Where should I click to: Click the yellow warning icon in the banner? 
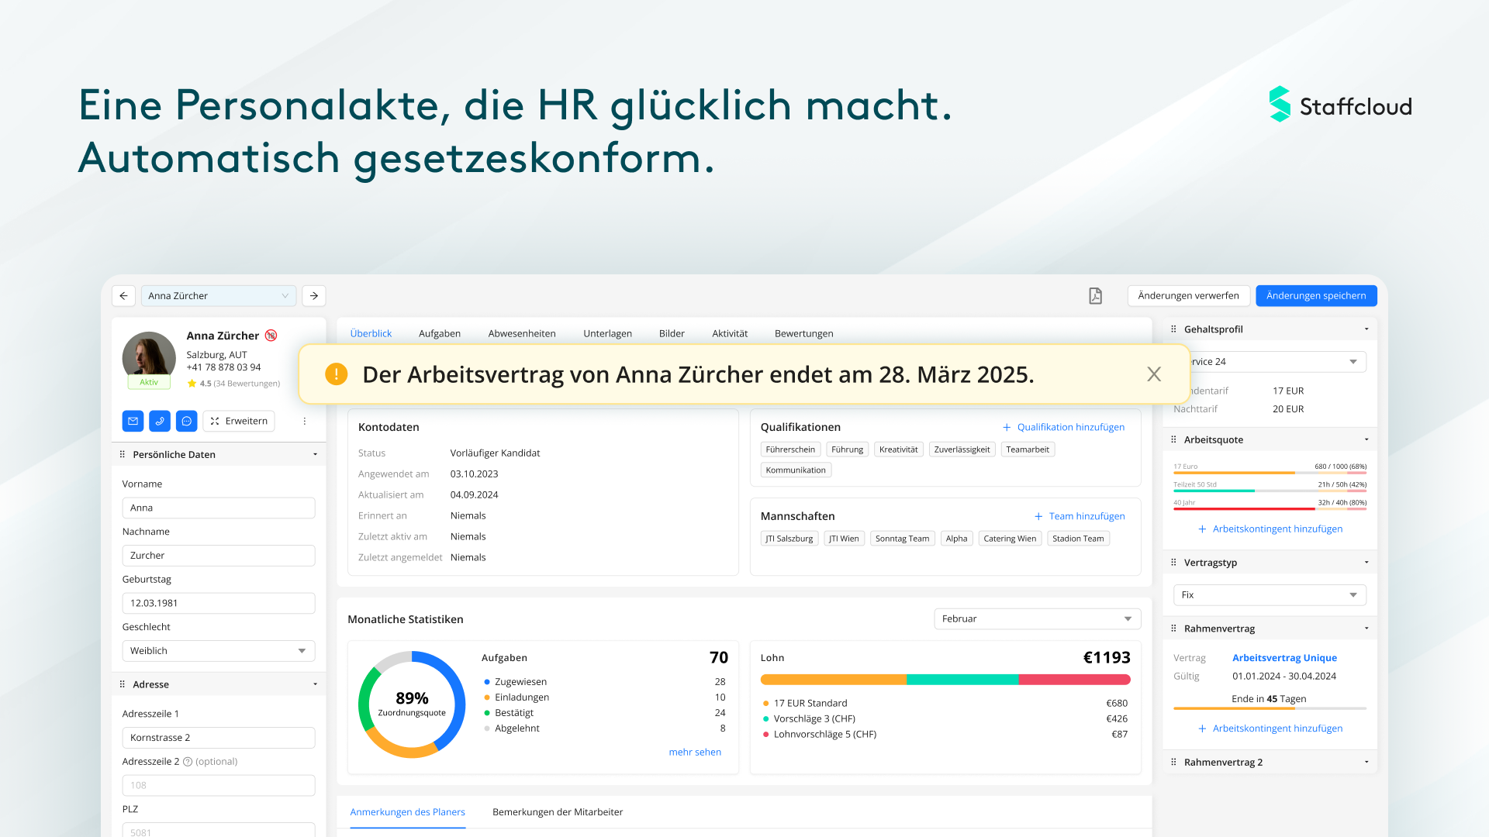click(336, 374)
